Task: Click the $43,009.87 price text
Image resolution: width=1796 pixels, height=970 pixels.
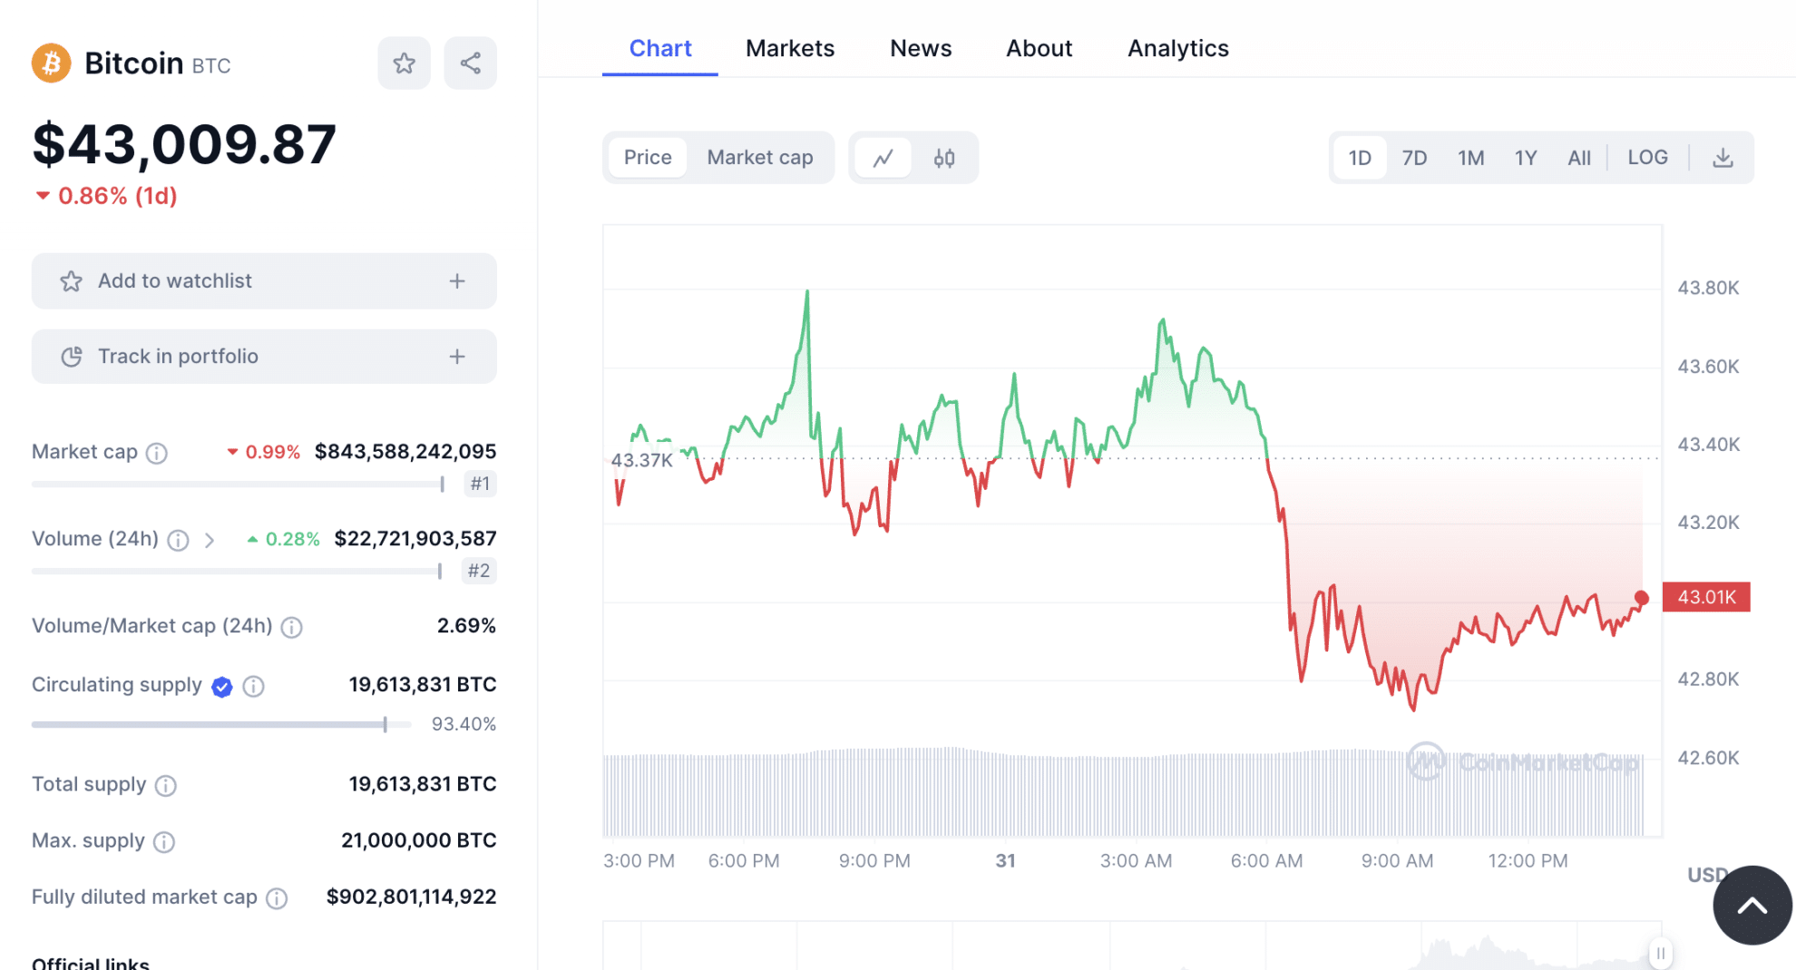Action: [x=184, y=144]
